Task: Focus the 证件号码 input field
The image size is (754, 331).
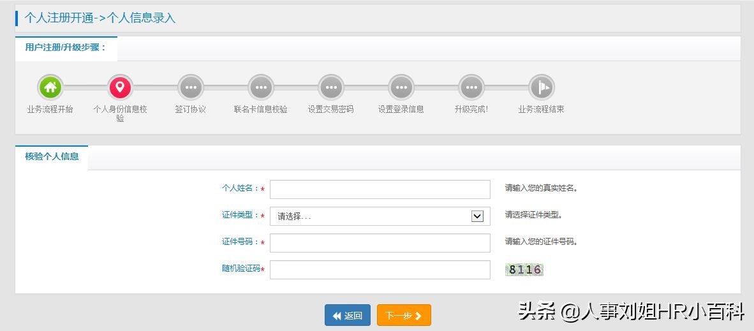Action: pos(380,243)
